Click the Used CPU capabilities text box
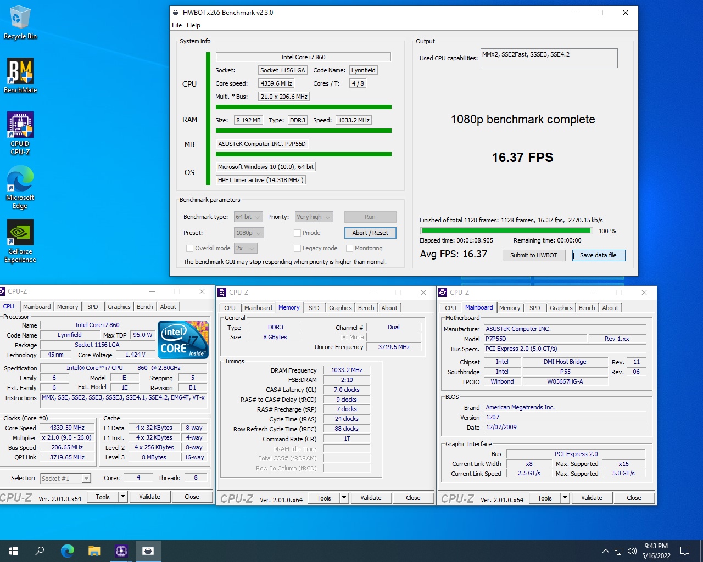This screenshot has width=703, height=562. [x=549, y=58]
